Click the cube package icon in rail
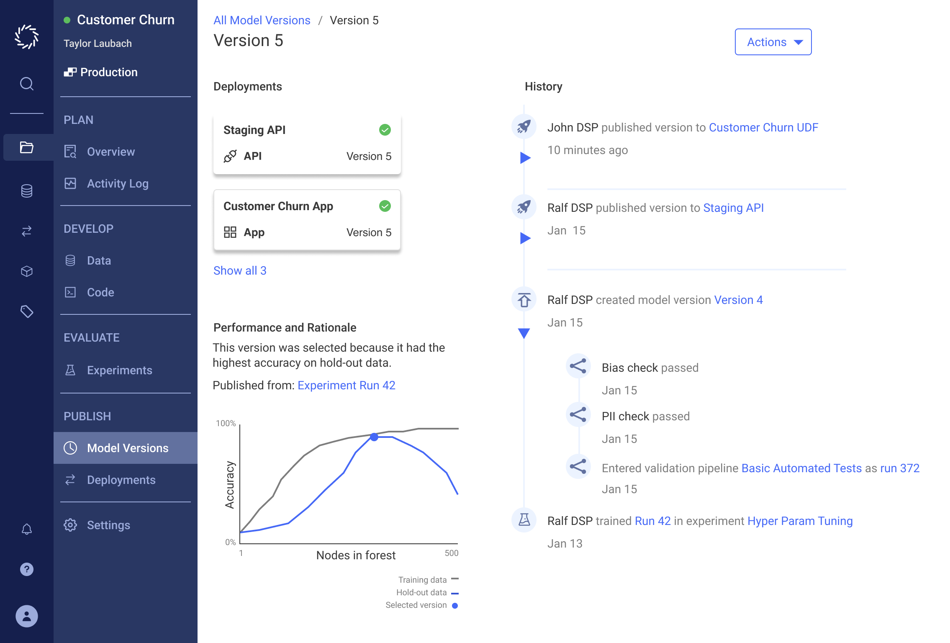This screenshot has width=950, height=643. click(x=27, y=271)
